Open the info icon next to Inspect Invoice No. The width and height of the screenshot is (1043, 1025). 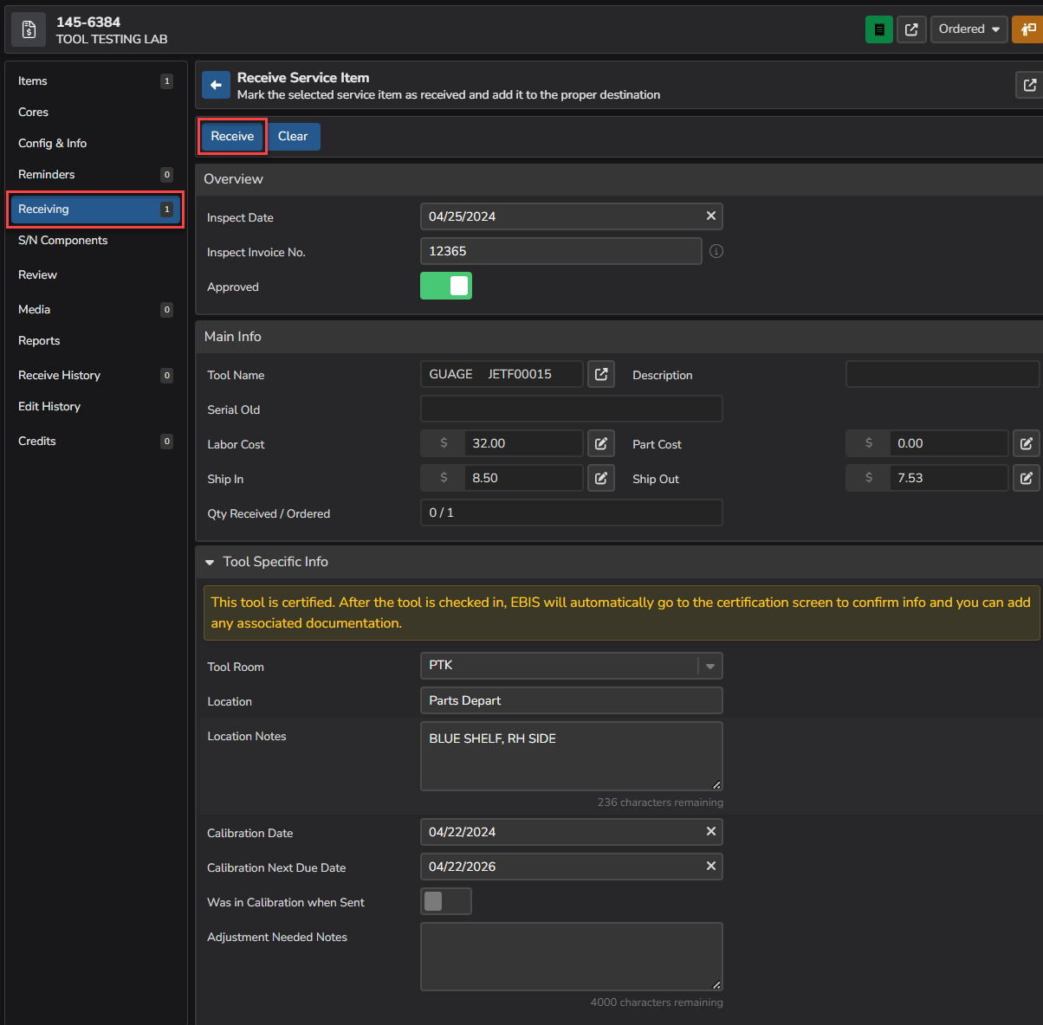pos(716,251)
